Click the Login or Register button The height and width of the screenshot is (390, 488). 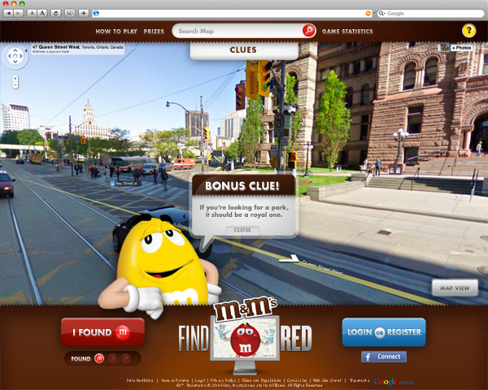tap(384, 332)
